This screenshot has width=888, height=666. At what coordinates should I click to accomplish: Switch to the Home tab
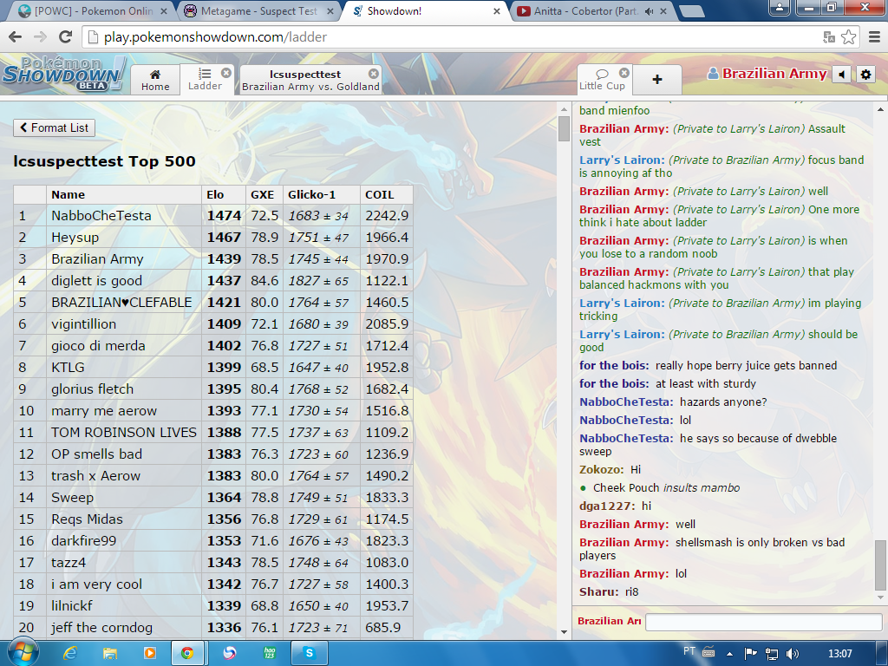(x=155, y=79)
